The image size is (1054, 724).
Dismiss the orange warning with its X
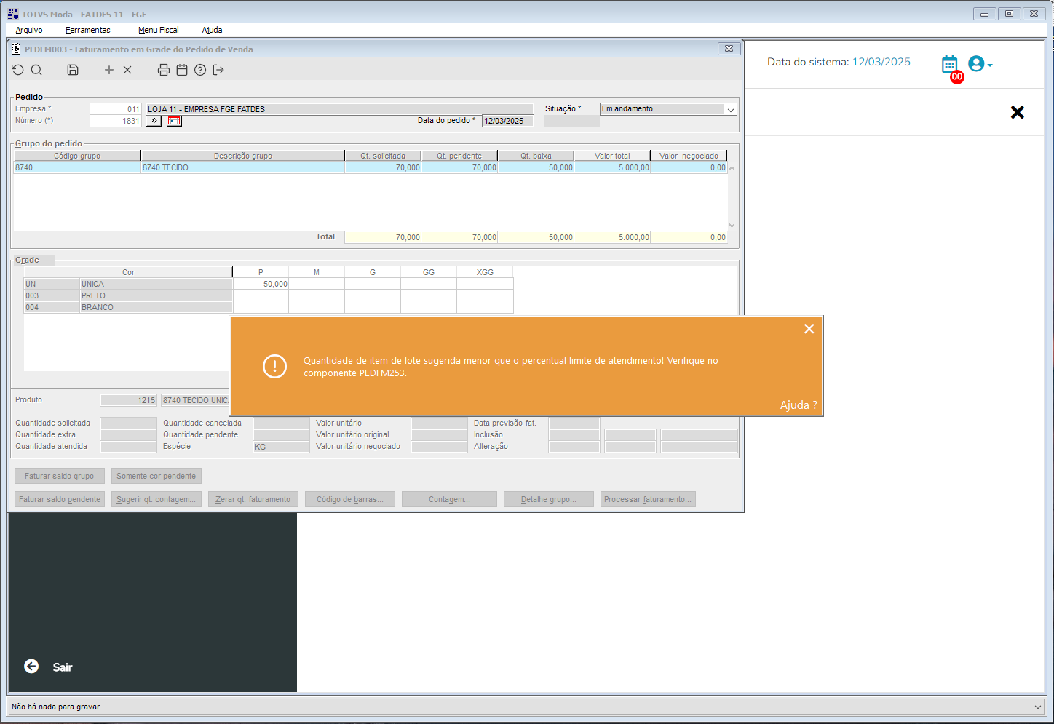click(809, 329)
